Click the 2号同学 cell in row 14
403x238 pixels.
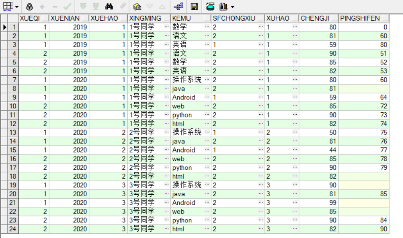click(x=149, y=141)
